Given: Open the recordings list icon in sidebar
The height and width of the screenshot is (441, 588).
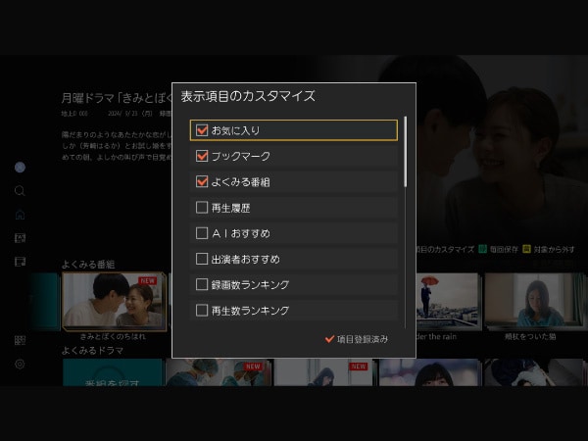Looking at the screenshot, I should point(20,262).
